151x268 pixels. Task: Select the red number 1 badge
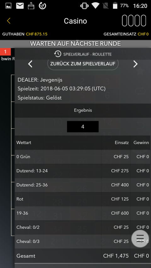5,52
